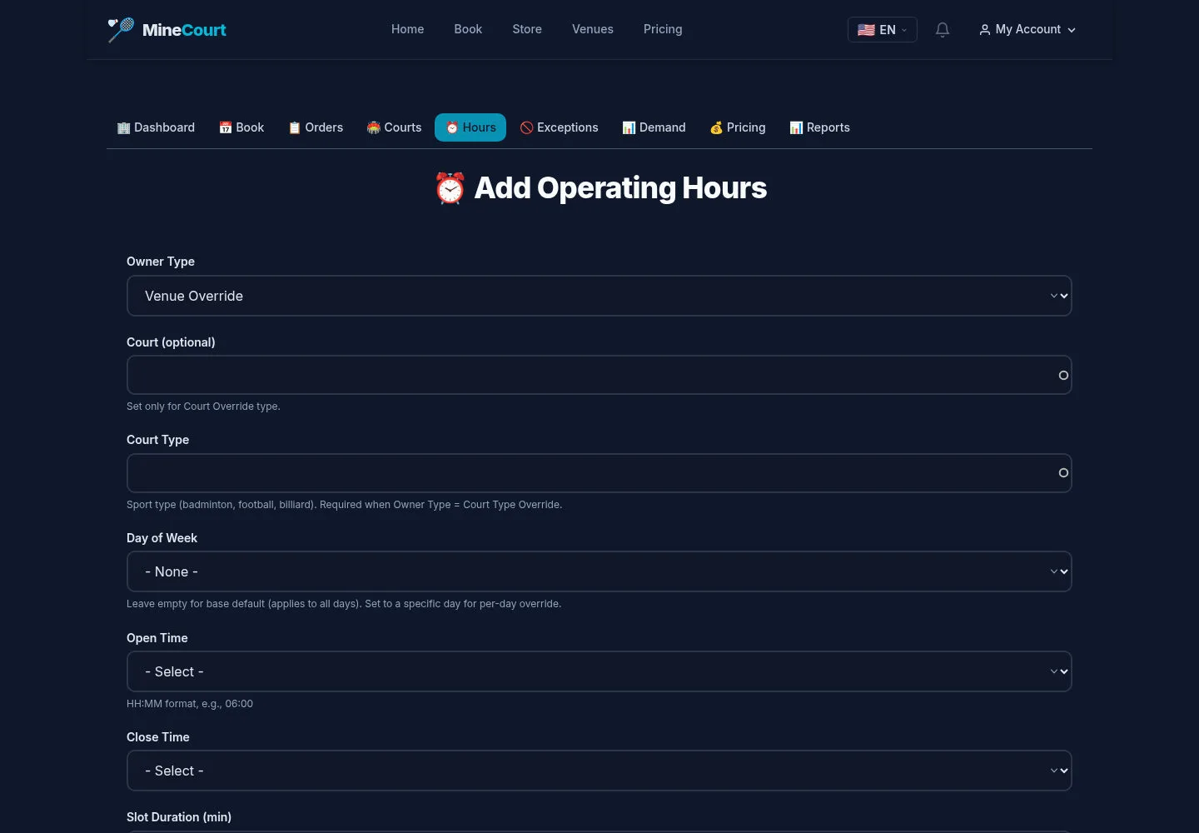The image size is (1199, 833).
Task: Open the Orders tab
Action: click(x=316, y=127)
